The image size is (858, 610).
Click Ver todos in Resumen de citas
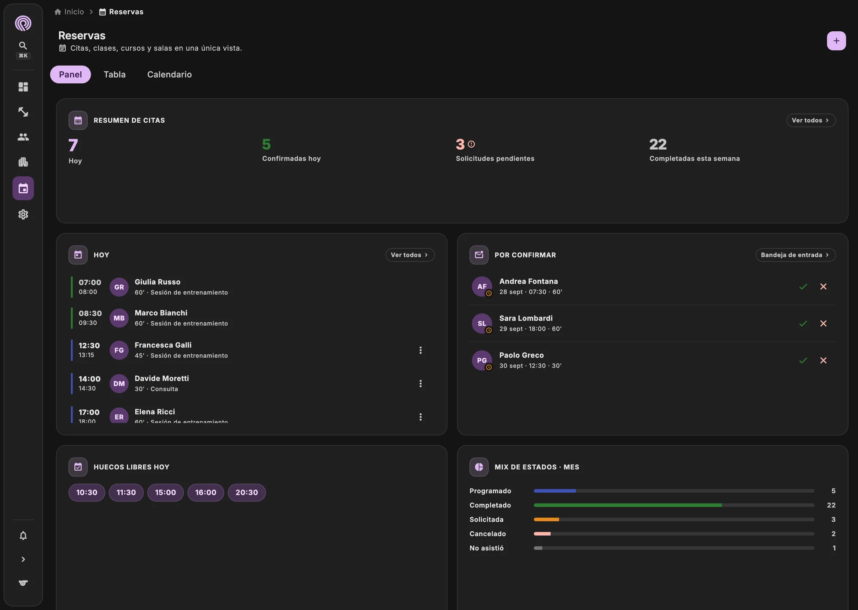pos(811,121)
